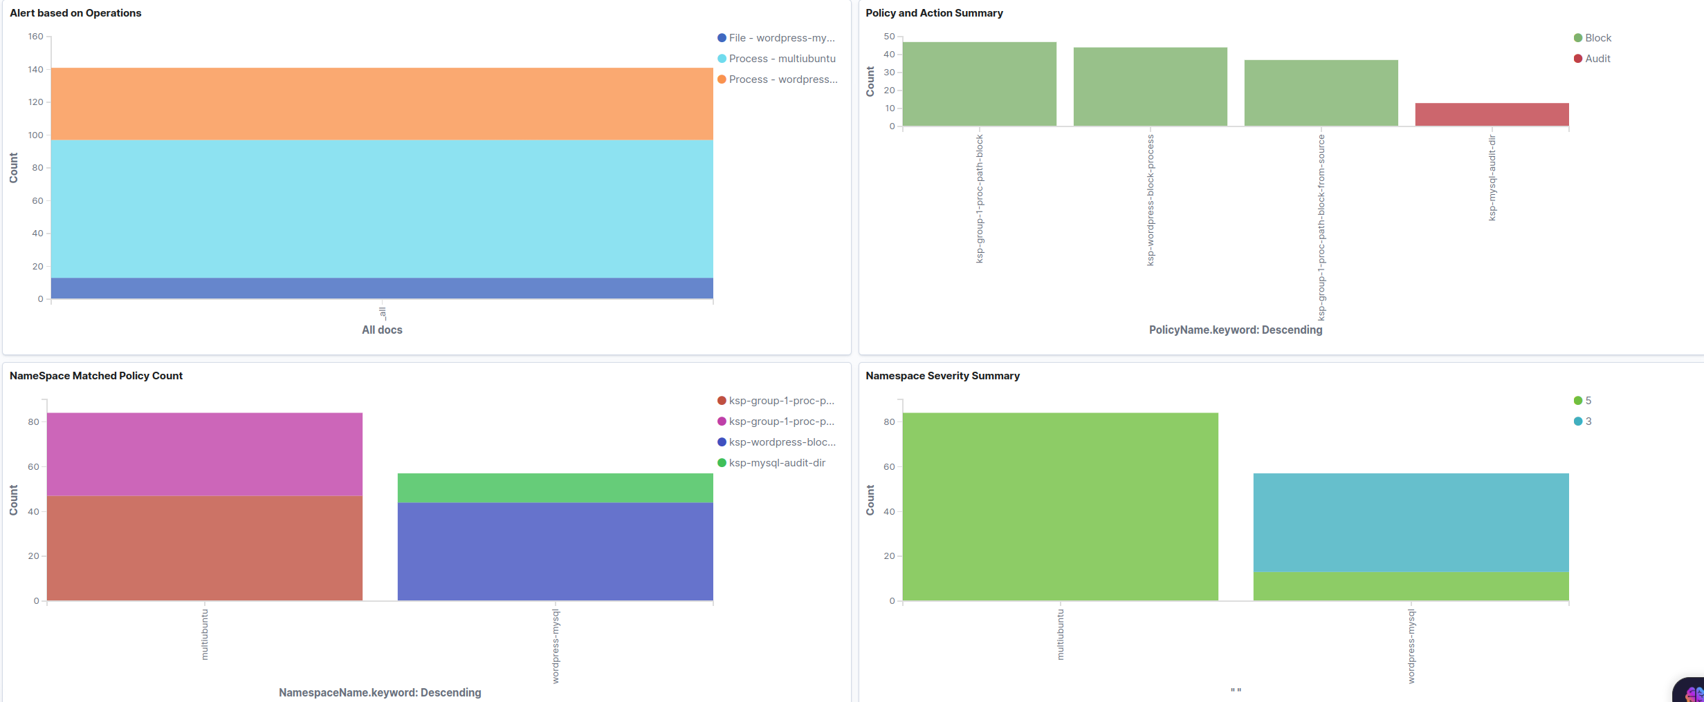The width and height of the screenshot is (1704, 702).
Task: Click the red Audit legend color dot
Action: [x=1578, y=59]
